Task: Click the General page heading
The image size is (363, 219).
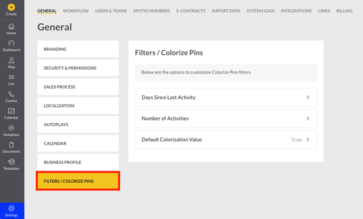Action: coord(55,27)
